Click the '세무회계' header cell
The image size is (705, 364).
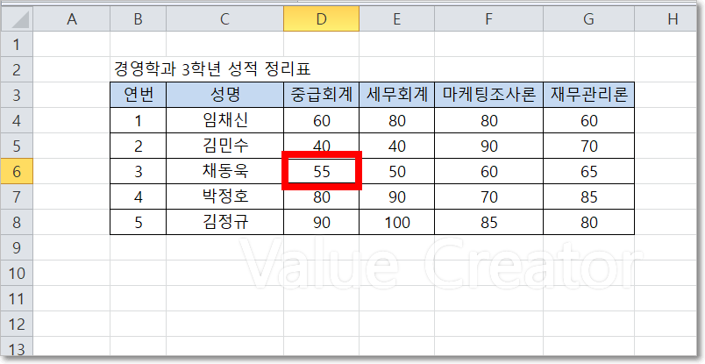coord(396,95)
